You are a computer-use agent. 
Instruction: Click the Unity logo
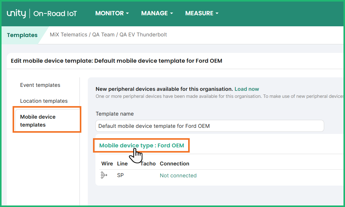pyautogui.click(x=16, y=13)
